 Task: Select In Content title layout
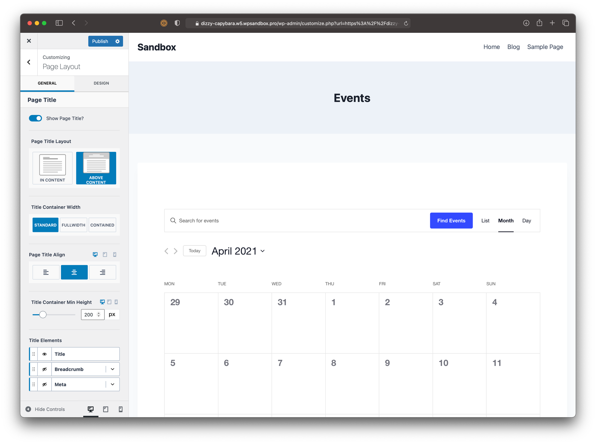click(52, 168)
